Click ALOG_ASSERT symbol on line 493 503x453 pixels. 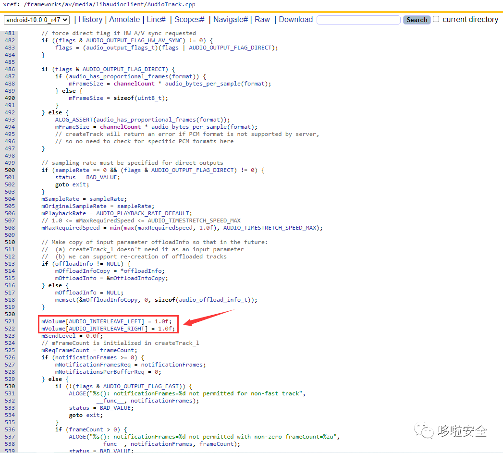(x=74, y=120)
